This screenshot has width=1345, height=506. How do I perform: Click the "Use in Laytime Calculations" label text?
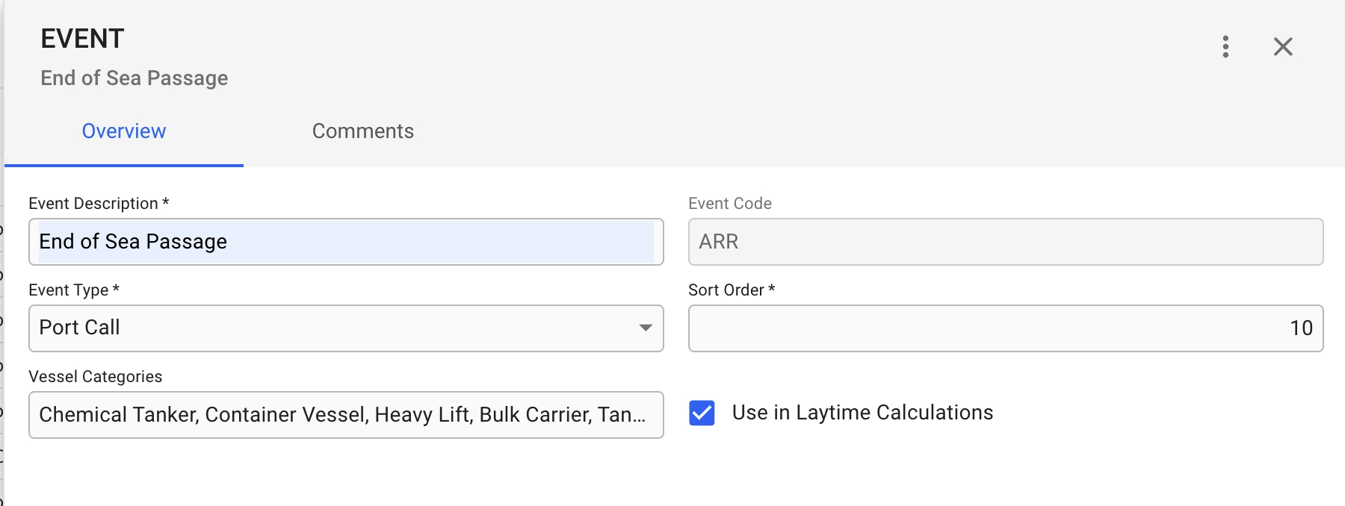(x=862, y=413)
